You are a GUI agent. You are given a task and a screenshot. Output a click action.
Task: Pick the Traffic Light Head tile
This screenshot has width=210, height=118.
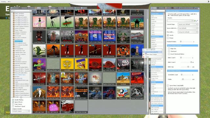pyautogui.click(x=39, y=107)
